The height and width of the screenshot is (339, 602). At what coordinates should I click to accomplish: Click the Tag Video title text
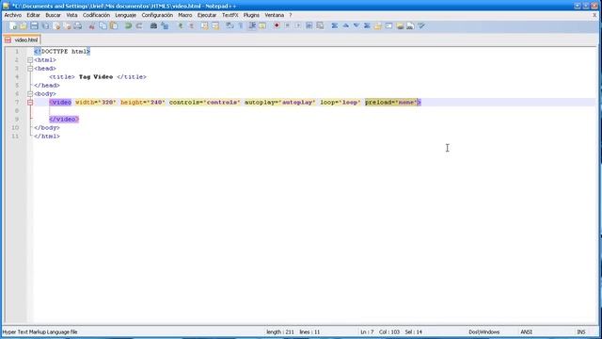pos(96,77)
